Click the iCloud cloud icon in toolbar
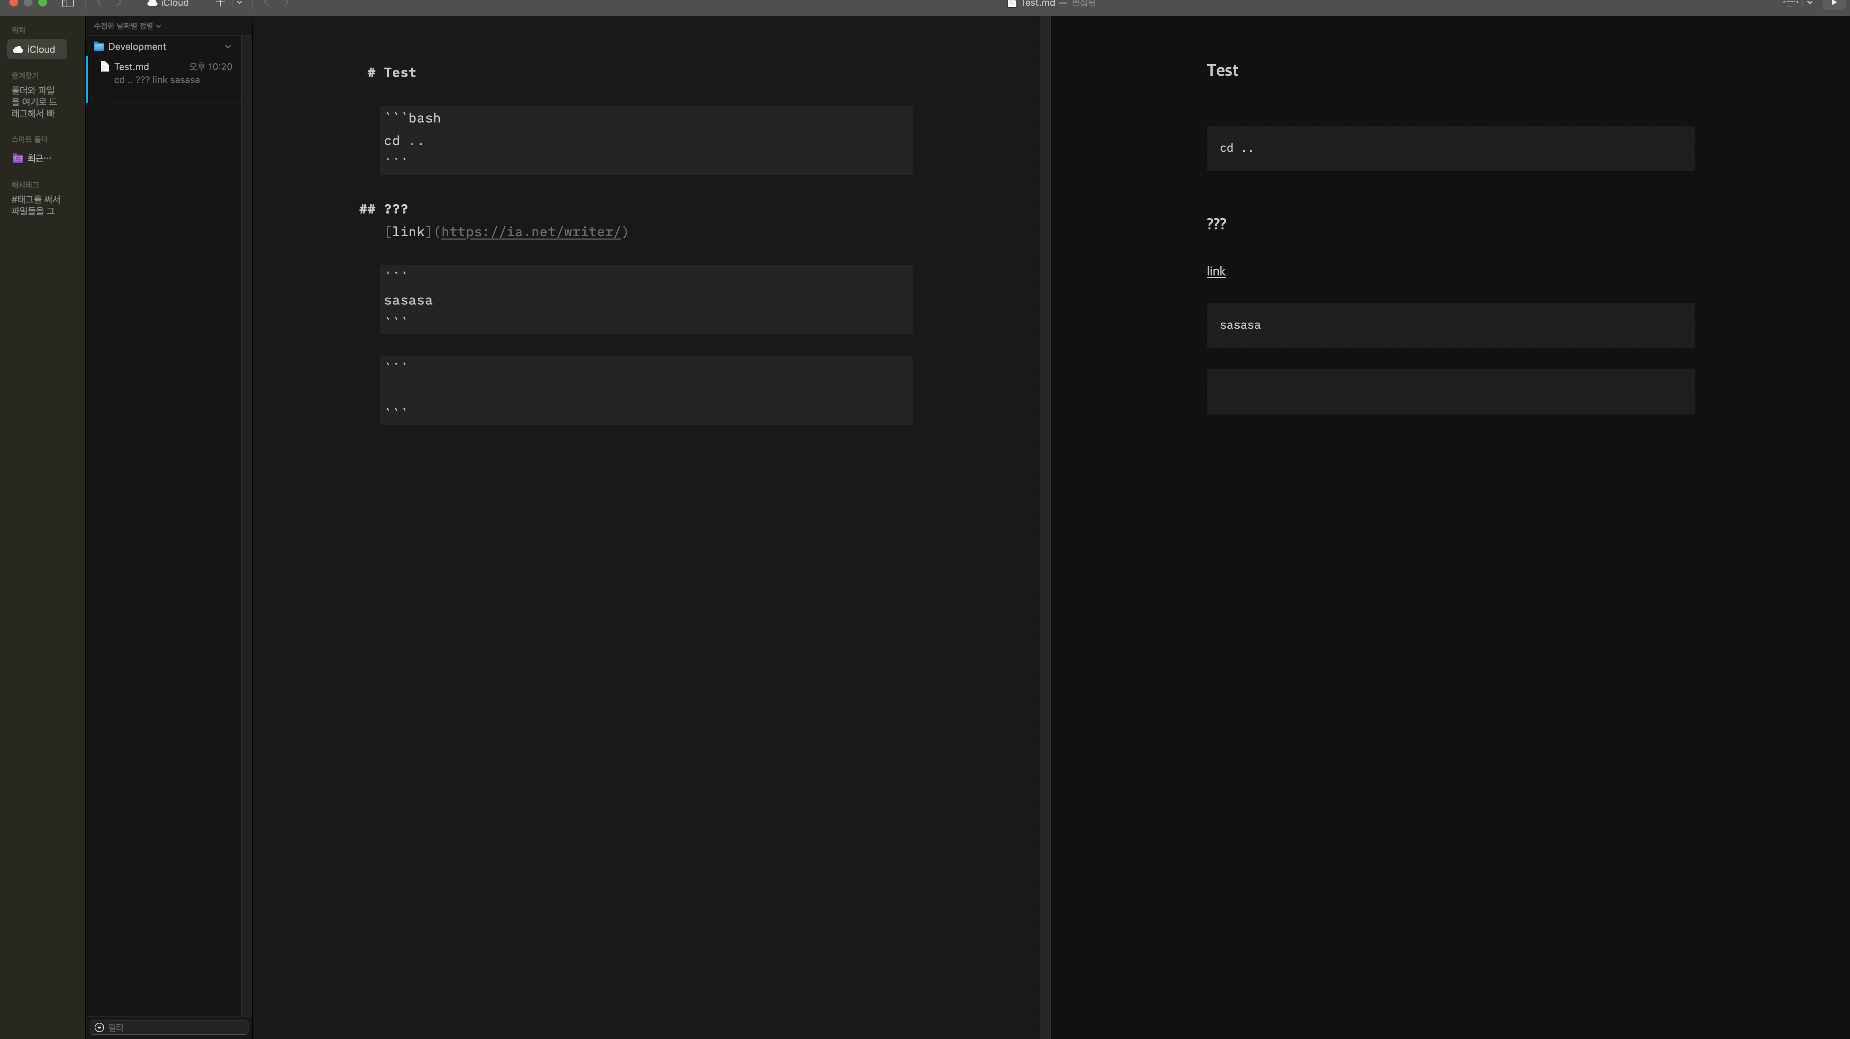This screenshot has height=1039, width=1850. coord(152,4)
